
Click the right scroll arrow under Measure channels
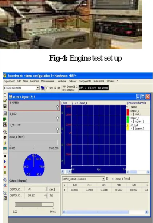click(x=148, y=172)
